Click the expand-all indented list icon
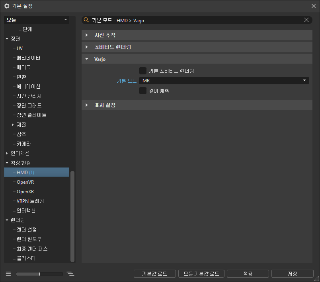Image resolution: width=320 pixels, height=282 pixels. (70, 274)
